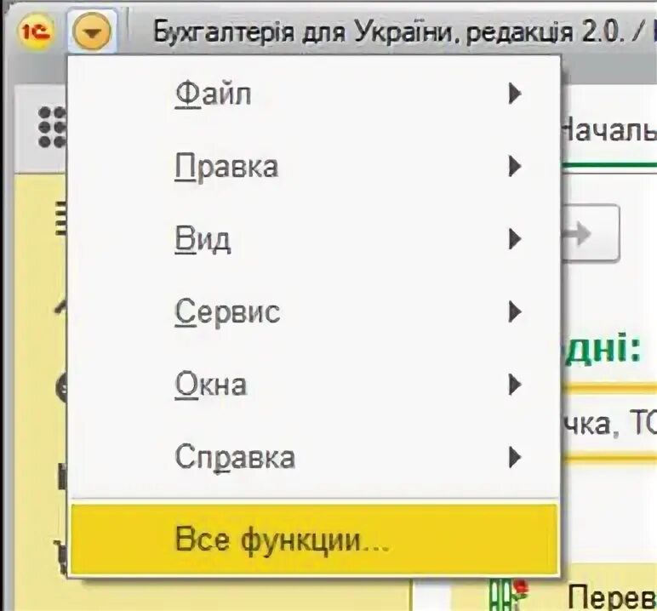Open the Вид menu
The height and width of the screenshot is (611, 657).
(x=314, y=239)
